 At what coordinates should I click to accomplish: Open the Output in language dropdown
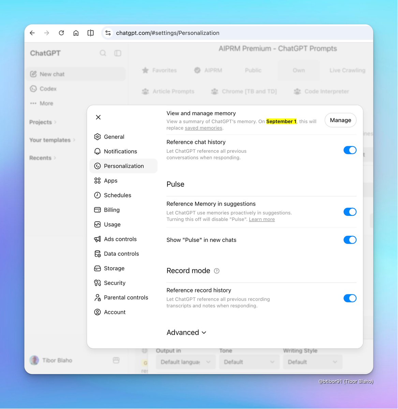186,362
